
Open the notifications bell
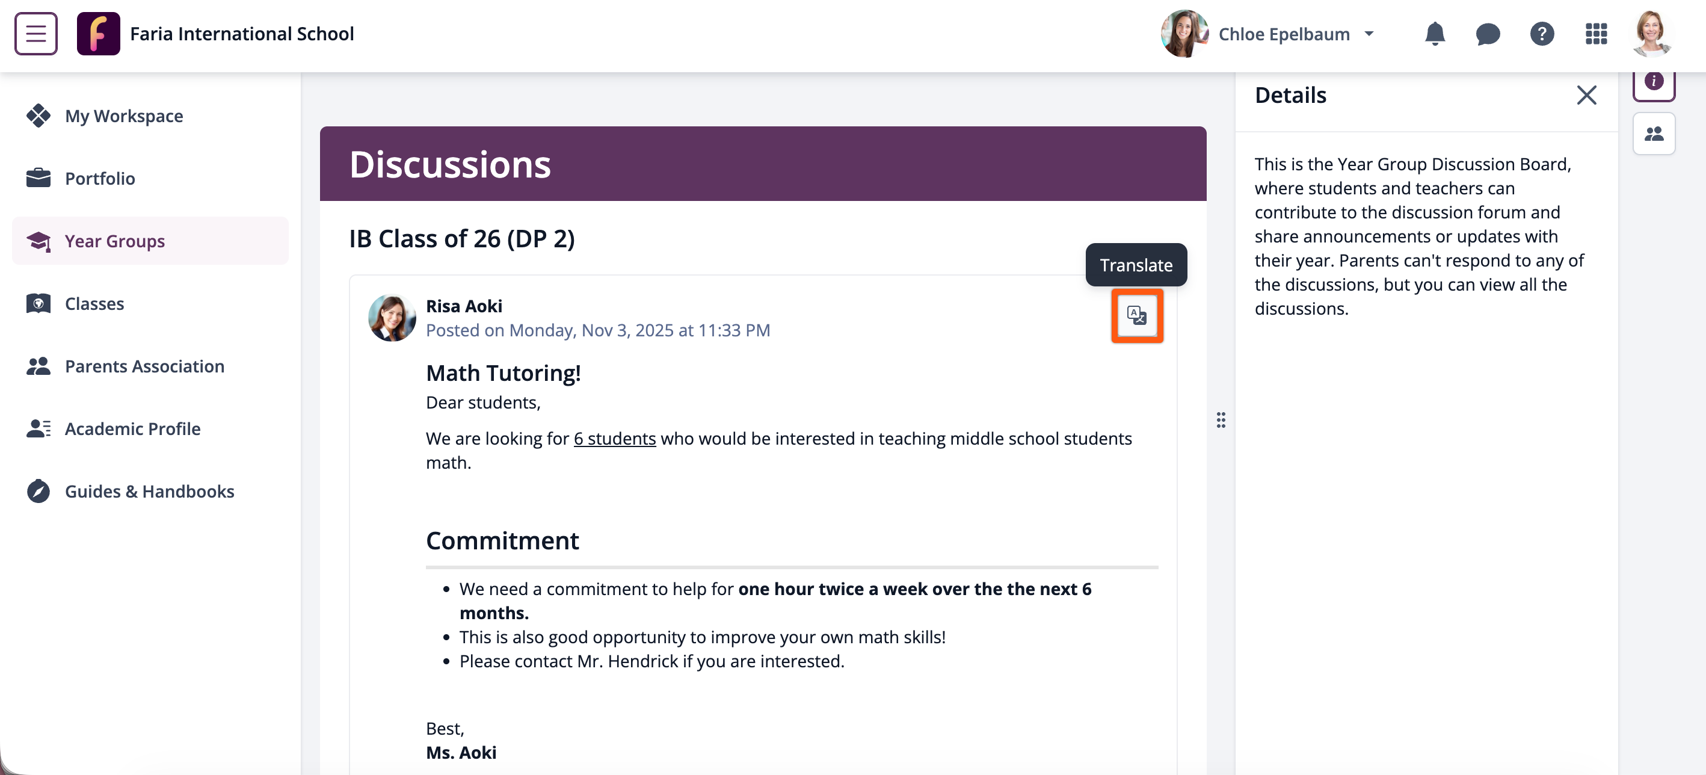[1435, 34]
